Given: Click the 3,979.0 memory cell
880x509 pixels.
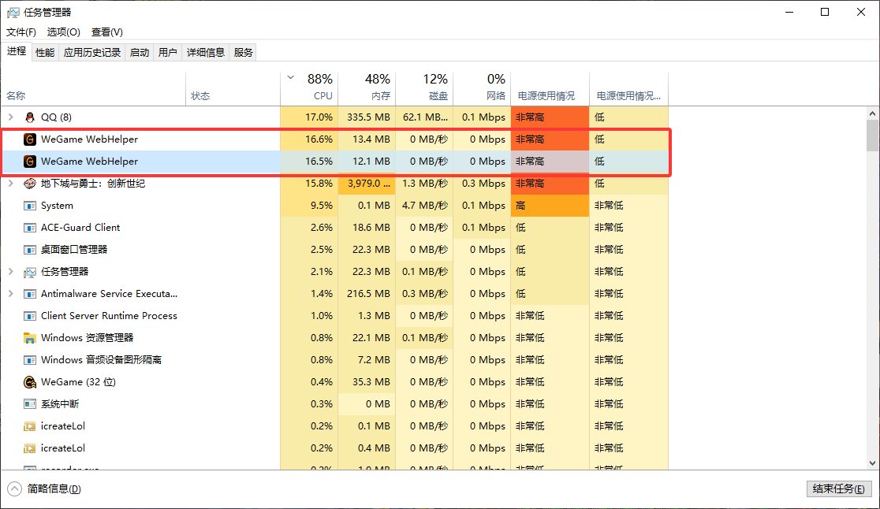Looking at the screenshot, I should point(367,184).
